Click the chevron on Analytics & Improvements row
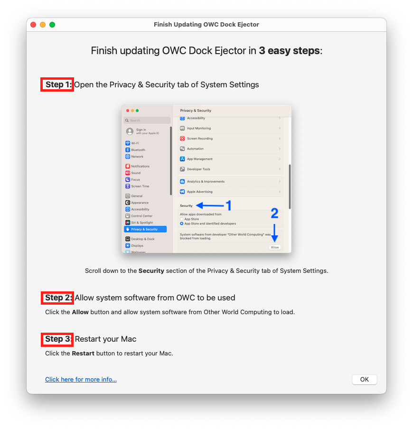413x429 pixels. [280, 181]
